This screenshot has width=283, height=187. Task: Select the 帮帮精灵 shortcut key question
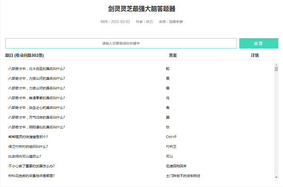click(x=28, y=137)
